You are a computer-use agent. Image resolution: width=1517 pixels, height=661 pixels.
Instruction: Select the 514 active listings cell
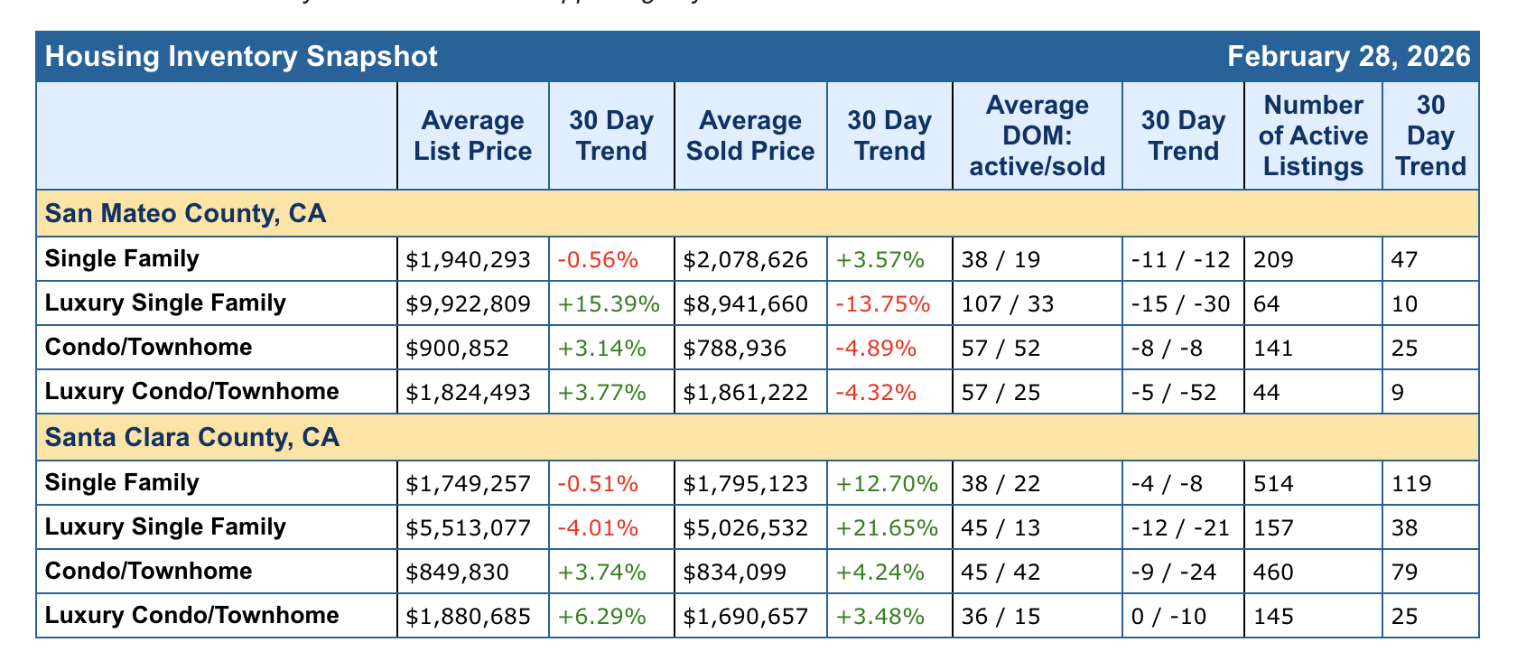[1273, 484]
